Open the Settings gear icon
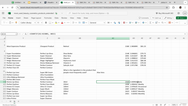Viewport: 188px width, 106px height. (179, 13)
